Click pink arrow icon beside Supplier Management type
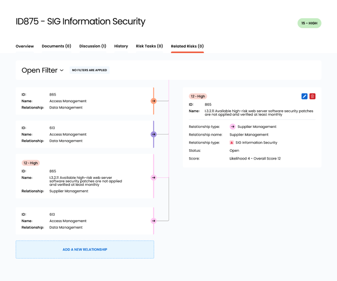Viewport: 337px width, 281px height. pyautogui.click(x=233, y=127)
